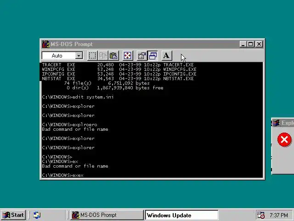Click the '1,867,939,840 bytes free' line
Viewport: 294px width, 221px height.
point(130,88)
